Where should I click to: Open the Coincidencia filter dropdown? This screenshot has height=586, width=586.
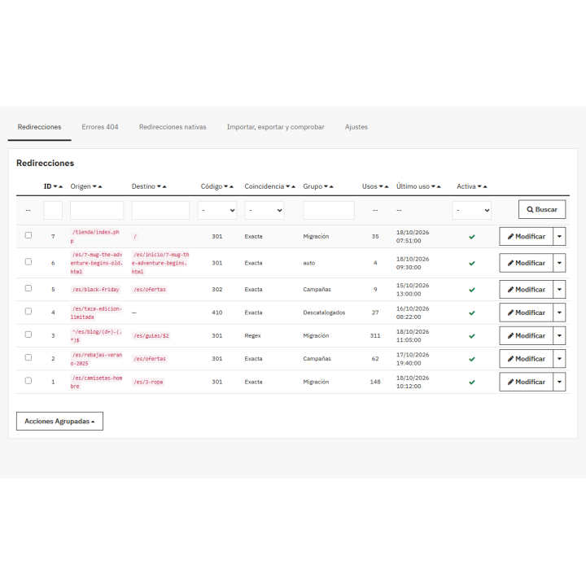[265, 210]
